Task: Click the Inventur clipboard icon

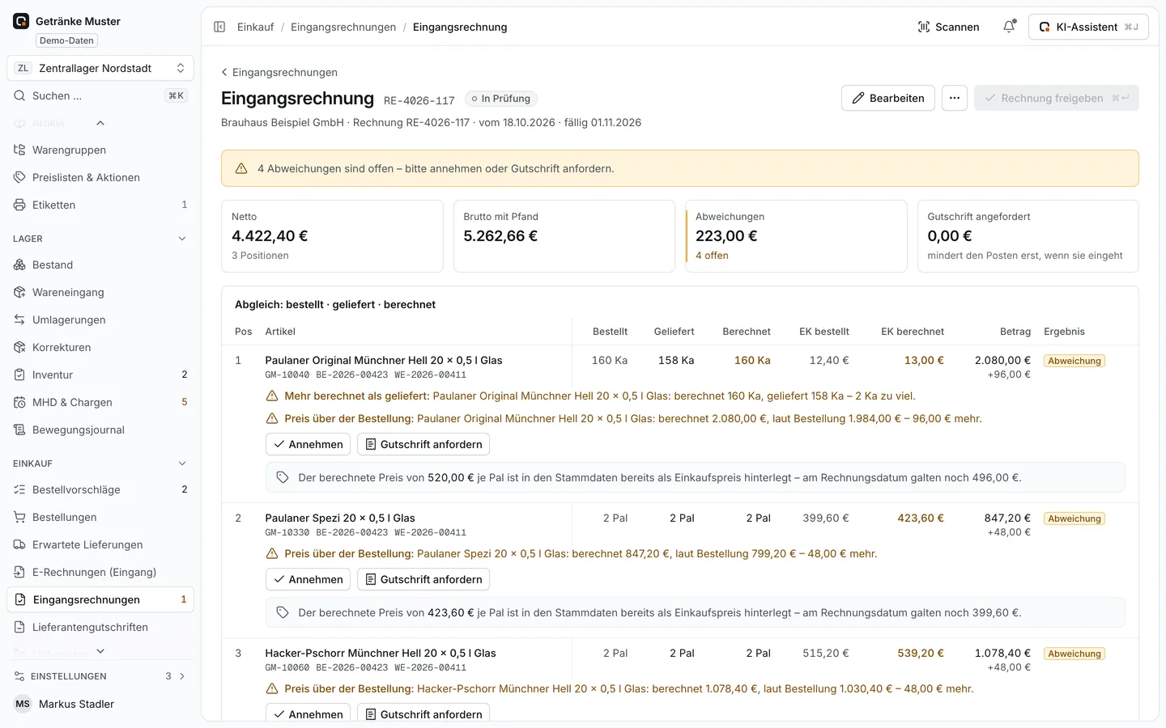Action: tap(19, 375)
